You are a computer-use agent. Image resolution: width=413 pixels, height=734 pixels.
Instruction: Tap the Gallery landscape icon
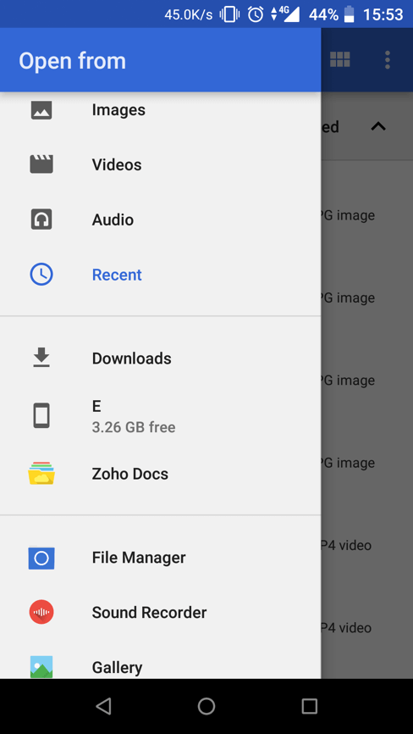[x=41, y=667]
